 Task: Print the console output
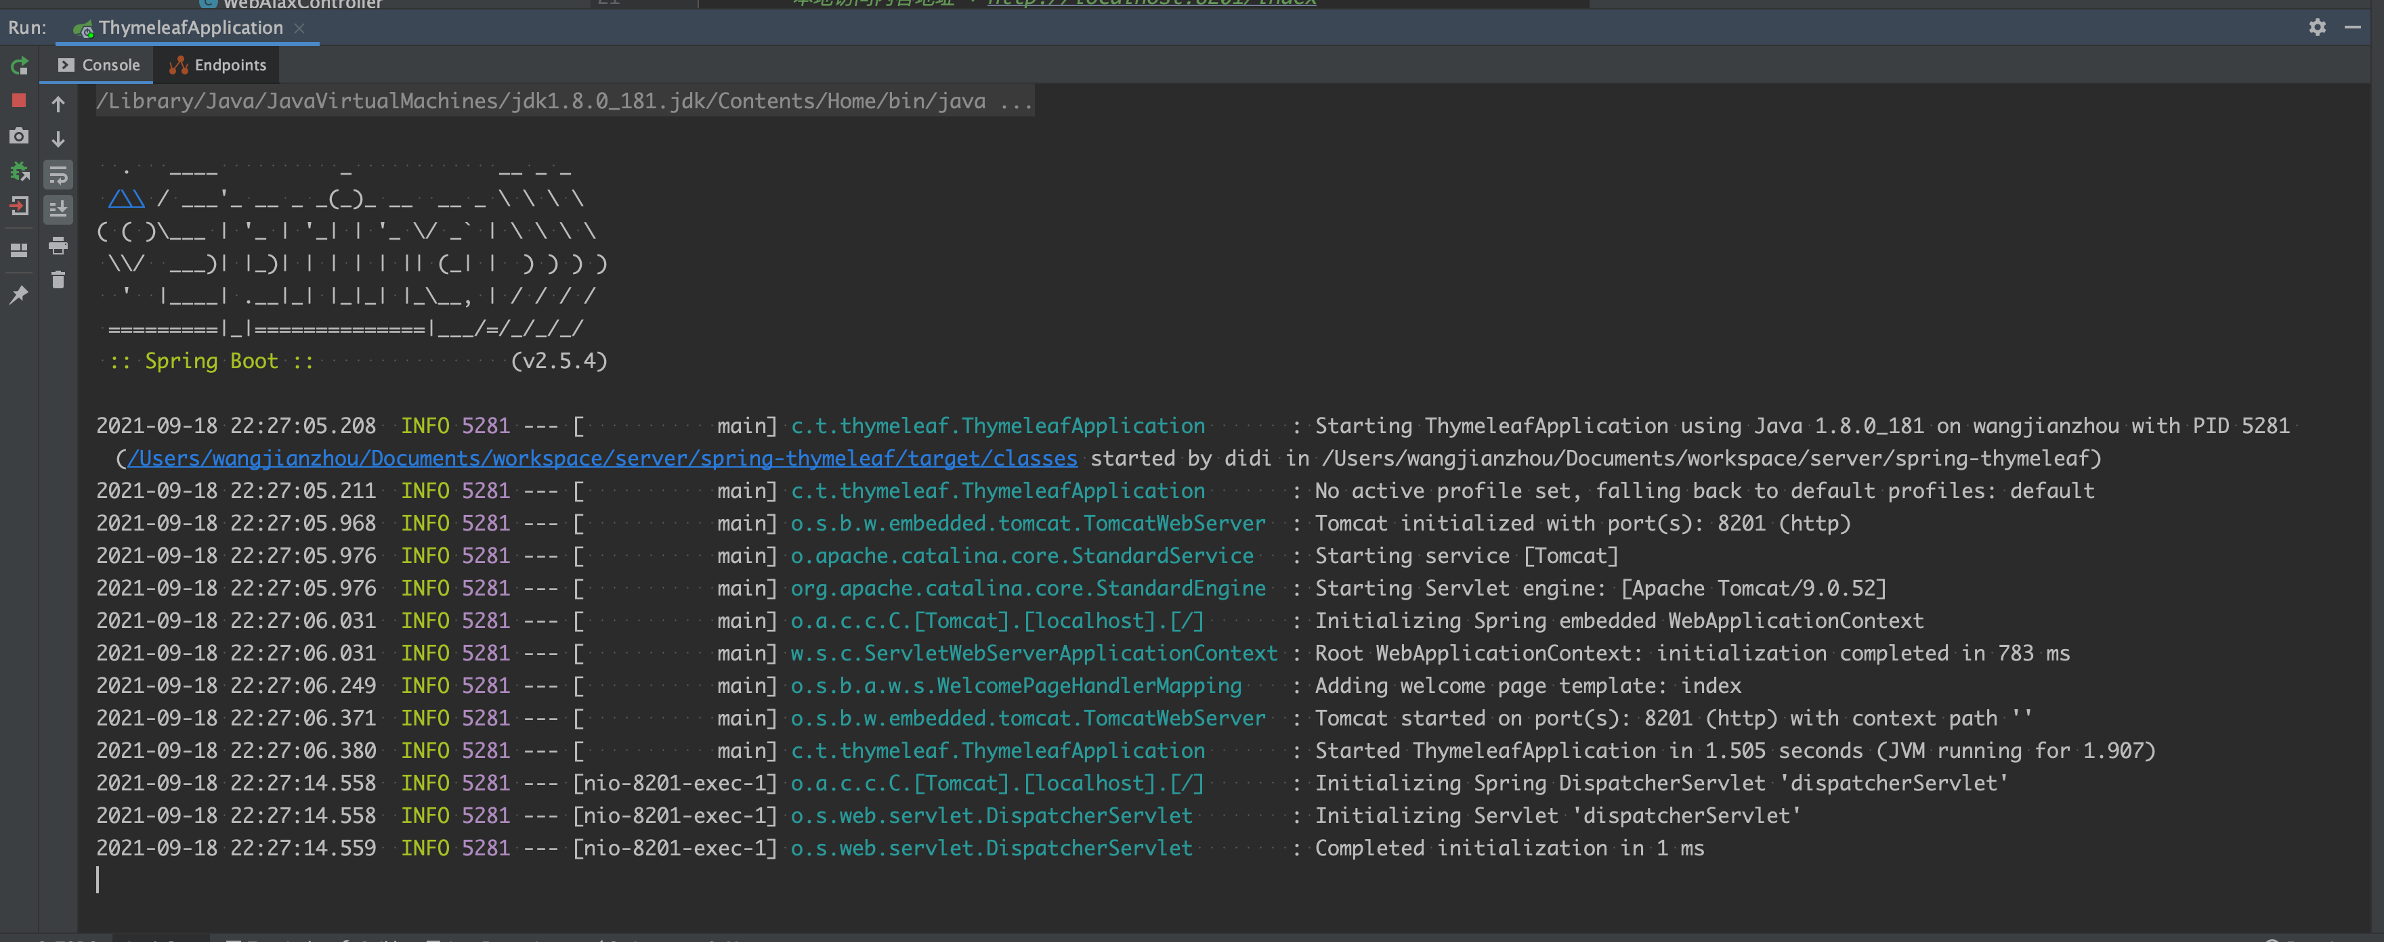coord(58,246)
